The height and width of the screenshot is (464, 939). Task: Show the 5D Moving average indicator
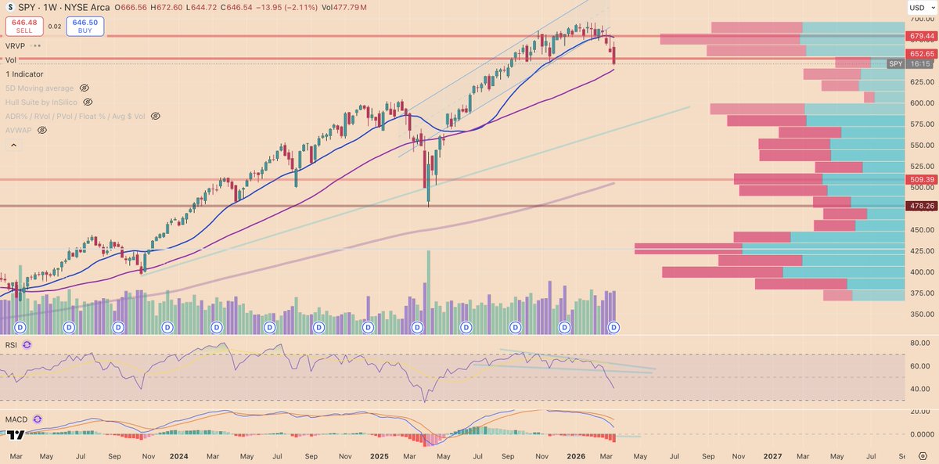pyautogui.click(x=85, y=88)
